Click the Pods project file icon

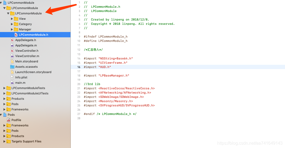click(x=5, y=115)
